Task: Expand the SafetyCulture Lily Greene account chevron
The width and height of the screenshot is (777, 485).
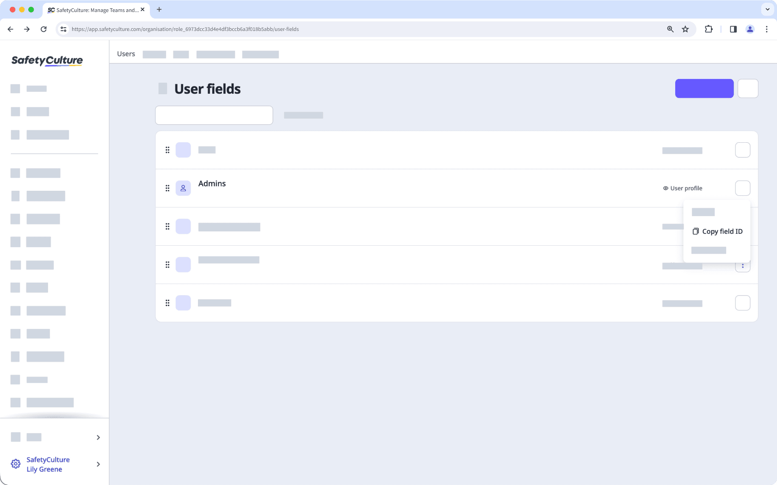Action: click(98, 464)
